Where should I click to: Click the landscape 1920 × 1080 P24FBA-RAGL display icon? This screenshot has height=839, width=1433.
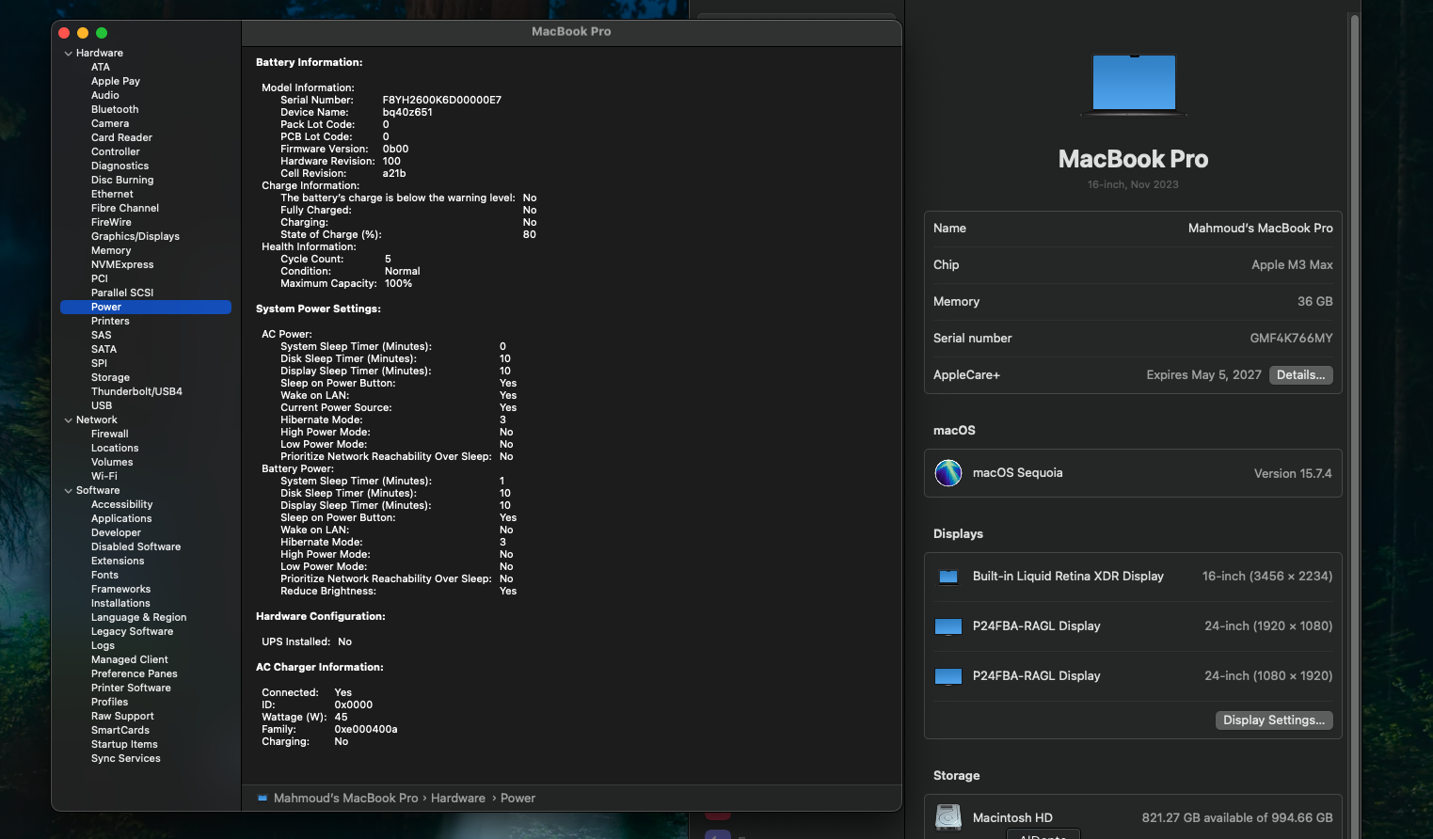pyautogui.click(x=948, y=626)
